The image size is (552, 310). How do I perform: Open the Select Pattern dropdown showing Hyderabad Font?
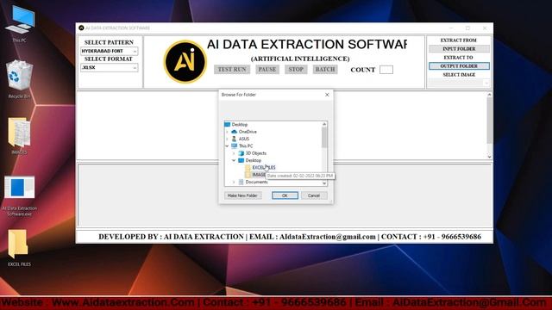point(110,51)
